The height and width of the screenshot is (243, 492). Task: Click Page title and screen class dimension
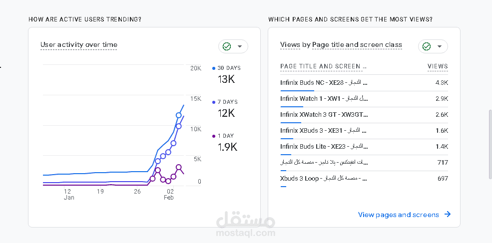pyautogui.click(x=357, y=45)
